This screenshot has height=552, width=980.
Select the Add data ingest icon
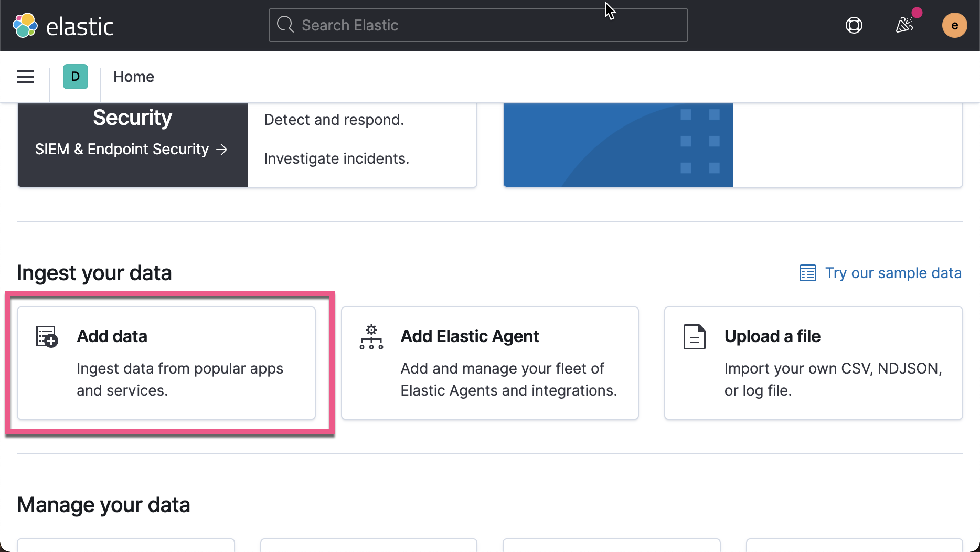pos(46,336)
